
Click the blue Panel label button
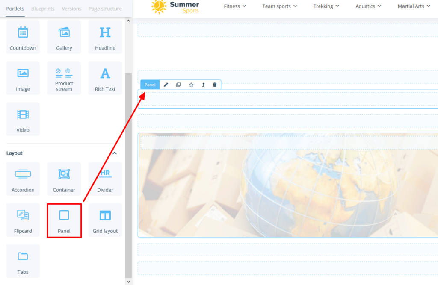(150, 85)
